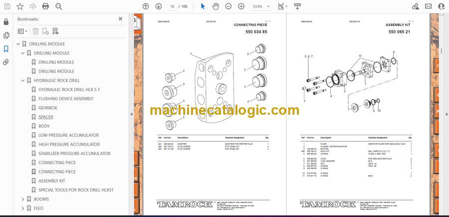Select the HYDRAULIC ROCK DRILL bookmark label

click(x=57, y=80)
